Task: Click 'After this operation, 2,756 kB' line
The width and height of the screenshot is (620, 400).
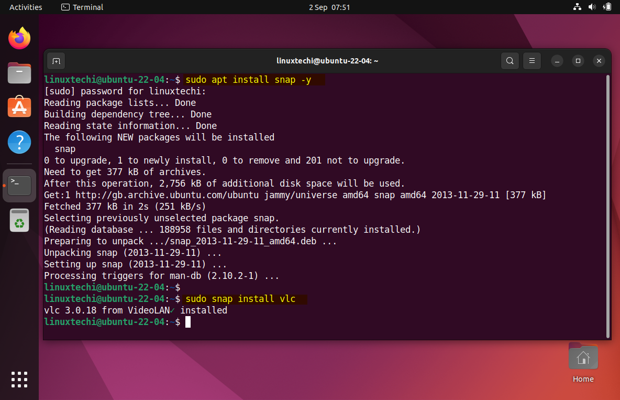Action: pos(224,183)
